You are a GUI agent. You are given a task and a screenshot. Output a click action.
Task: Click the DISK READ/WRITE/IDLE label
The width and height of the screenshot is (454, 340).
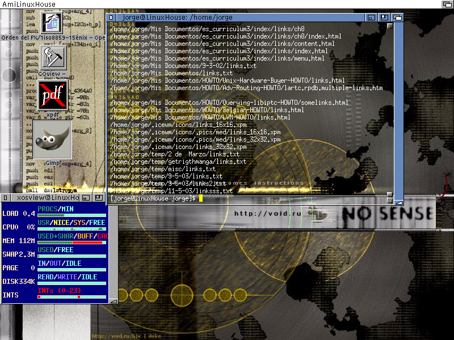67,277
